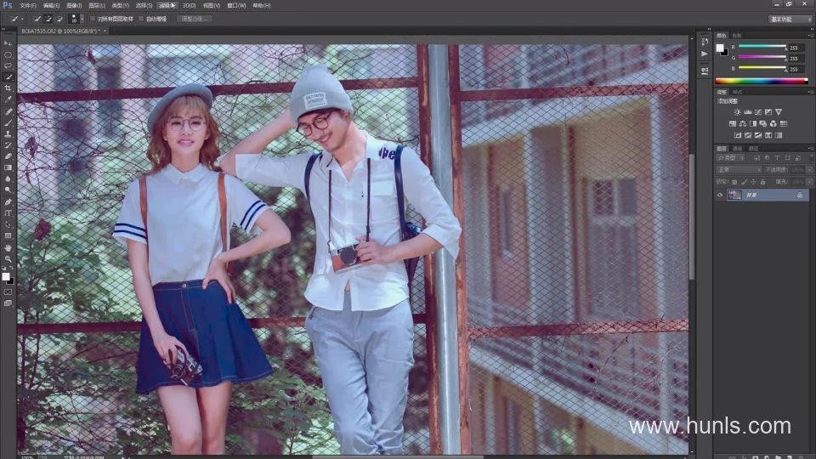This screenshot has height=459, width=816.
Task: Select the Rectangle shape tool
Action: coord(8,235)
